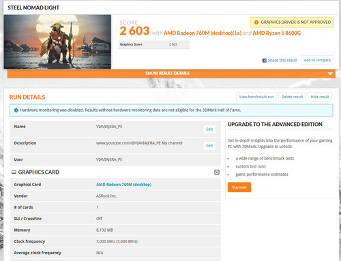
Task: Click the RUN DETAILS heading
Action: (x=27, y=97)
